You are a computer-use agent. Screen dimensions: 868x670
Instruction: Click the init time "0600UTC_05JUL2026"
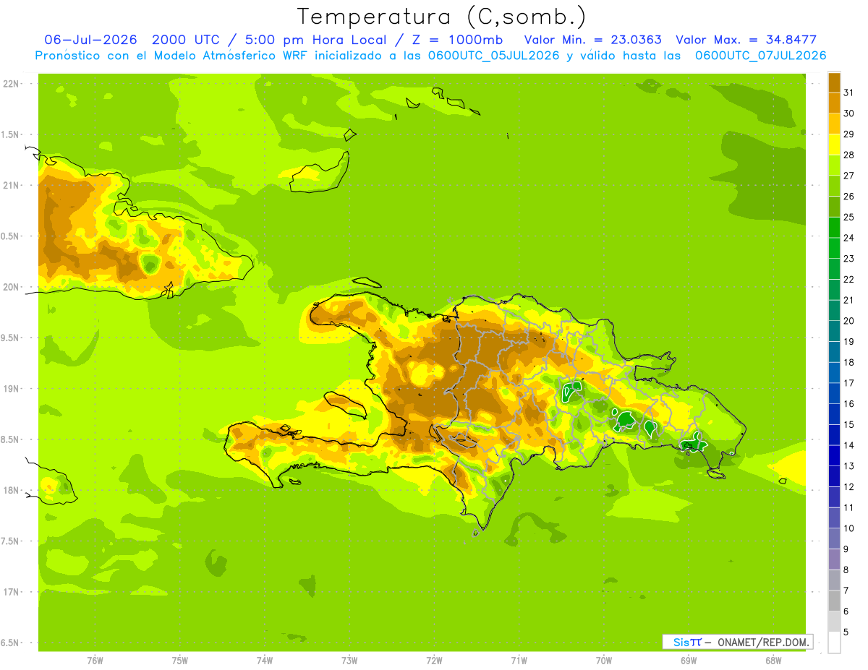pyautogui.click(x=492, y=56)
